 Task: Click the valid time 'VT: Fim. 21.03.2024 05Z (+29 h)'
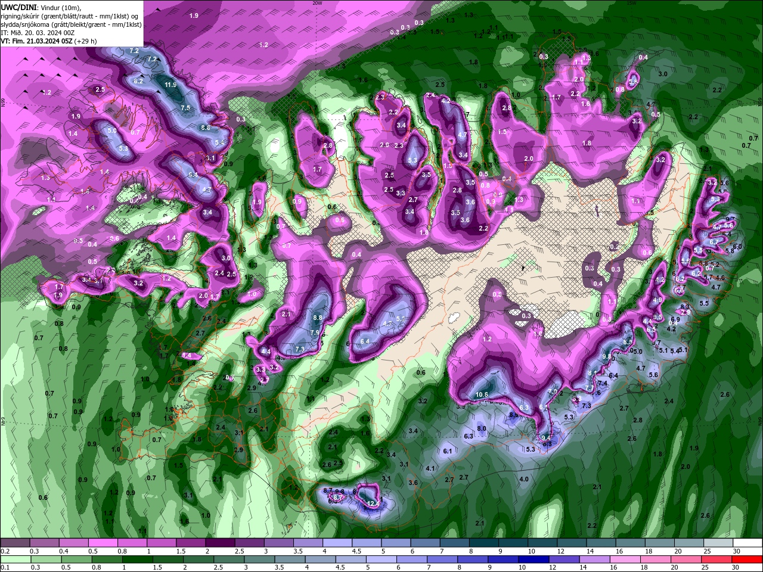click(49, 41)
